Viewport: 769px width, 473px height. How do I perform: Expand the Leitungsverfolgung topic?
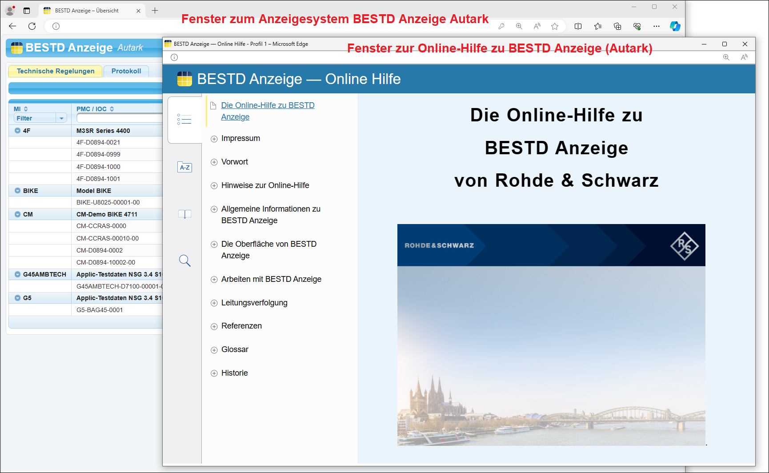tap(214, 303)
